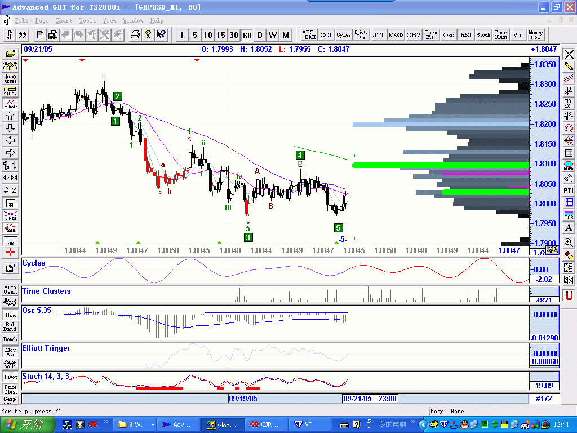
Task: Activate the magnifier zoom tool
Action: [569, 242]
